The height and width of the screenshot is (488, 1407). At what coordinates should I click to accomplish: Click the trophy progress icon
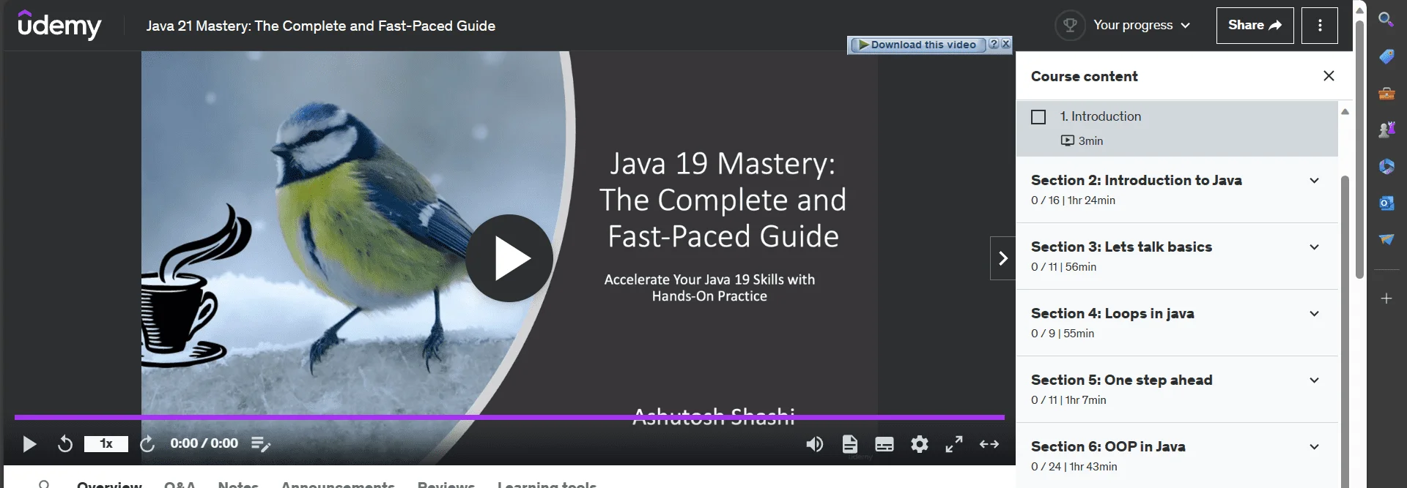coord(1070,26)
